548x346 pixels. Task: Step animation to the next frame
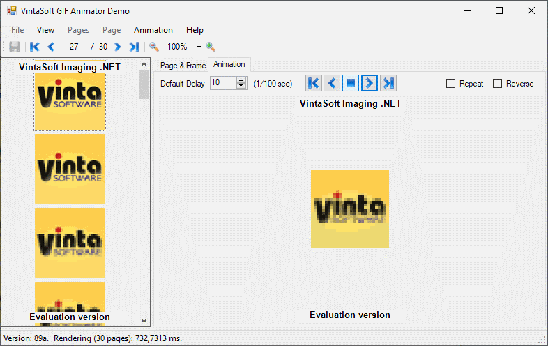(x=370, y=84)
